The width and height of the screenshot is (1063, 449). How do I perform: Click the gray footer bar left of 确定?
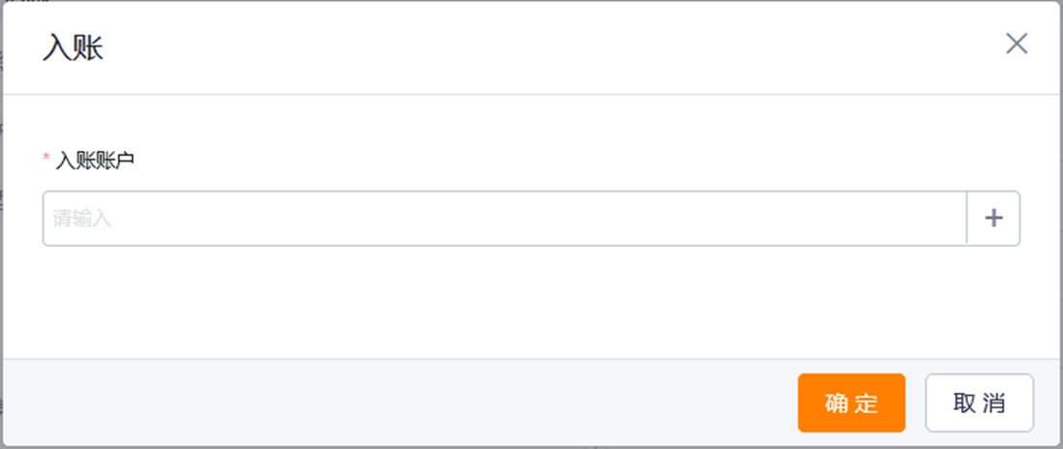[x=400, y=403]
